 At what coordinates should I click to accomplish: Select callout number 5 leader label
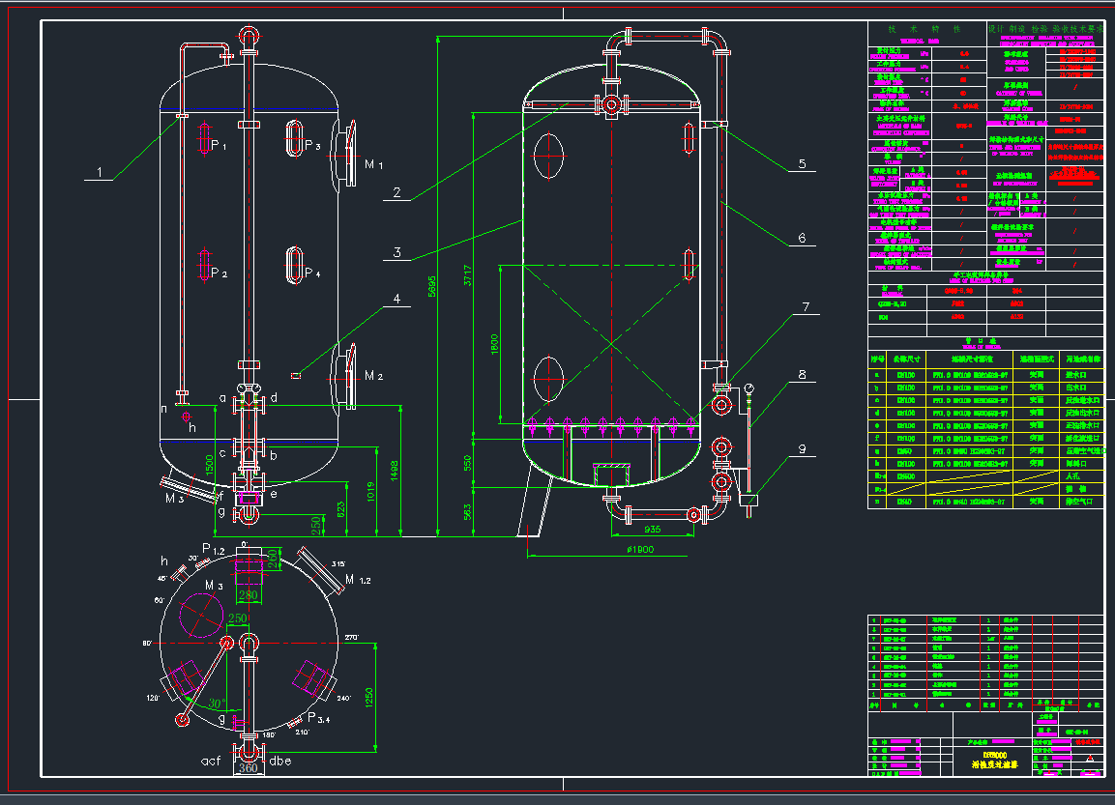click(x=801, y=164)
